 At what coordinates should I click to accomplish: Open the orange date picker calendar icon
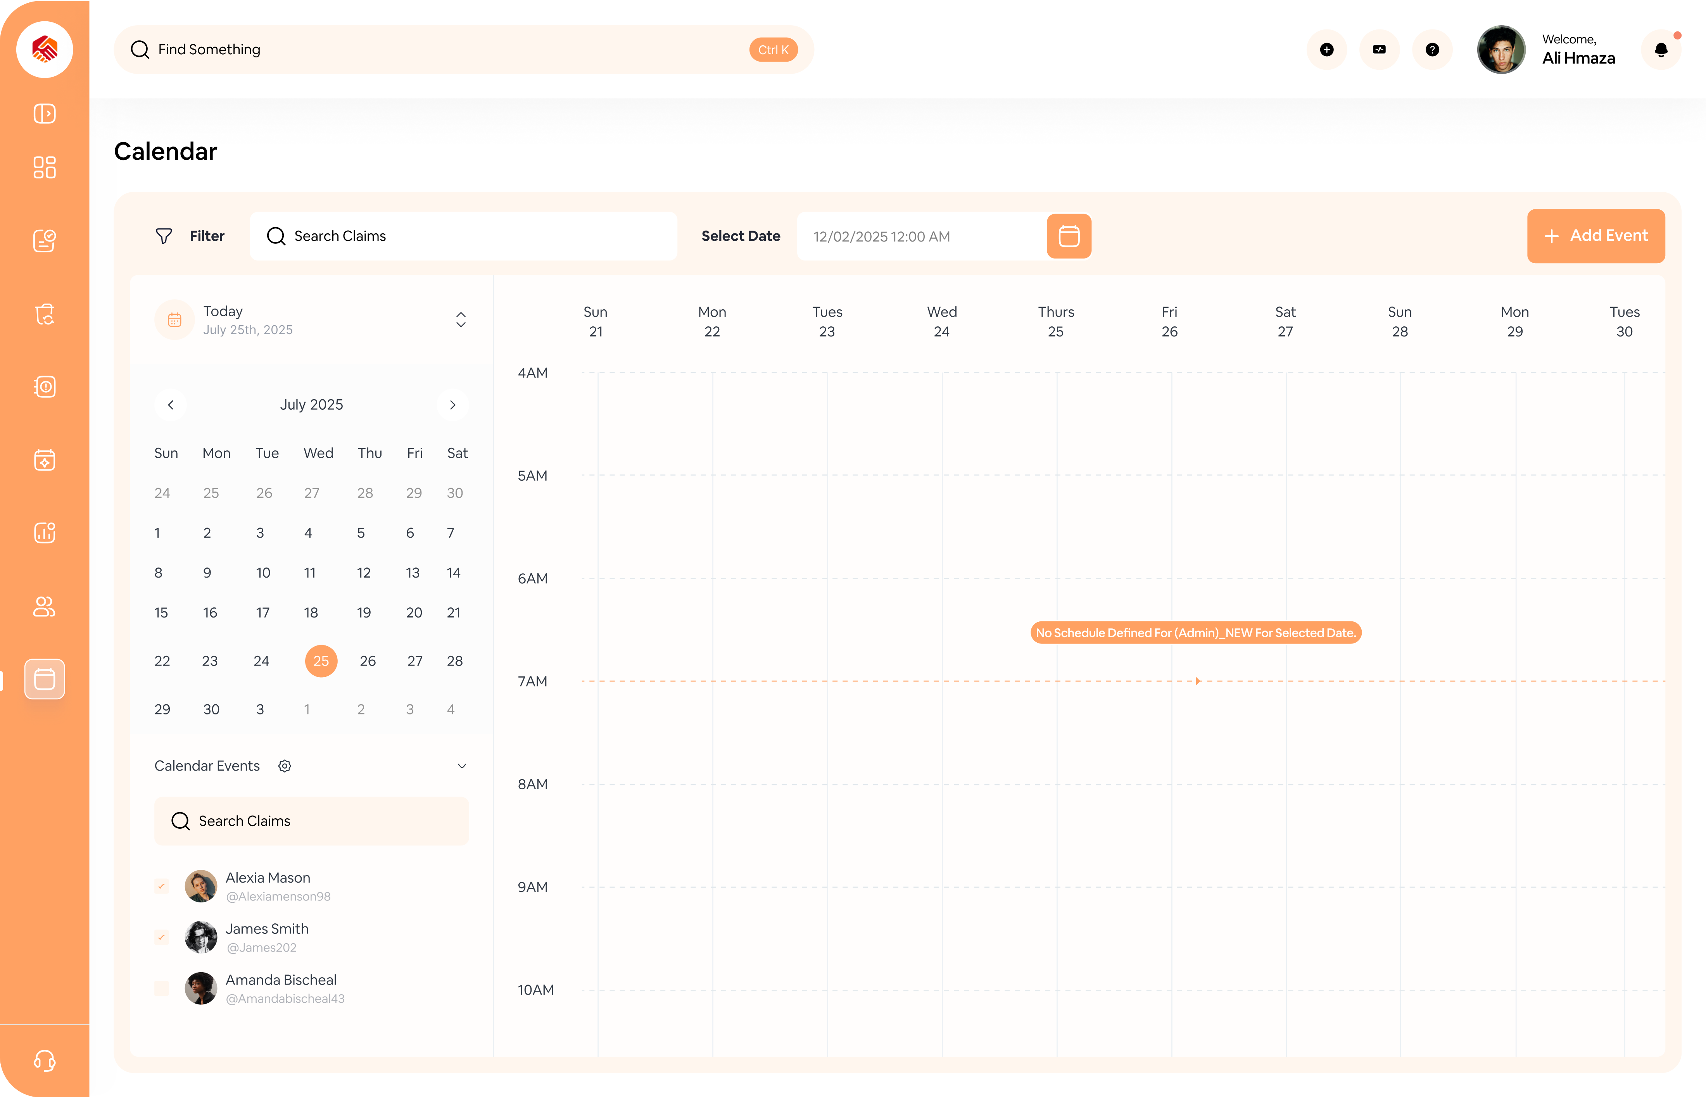click(1069, 236)
